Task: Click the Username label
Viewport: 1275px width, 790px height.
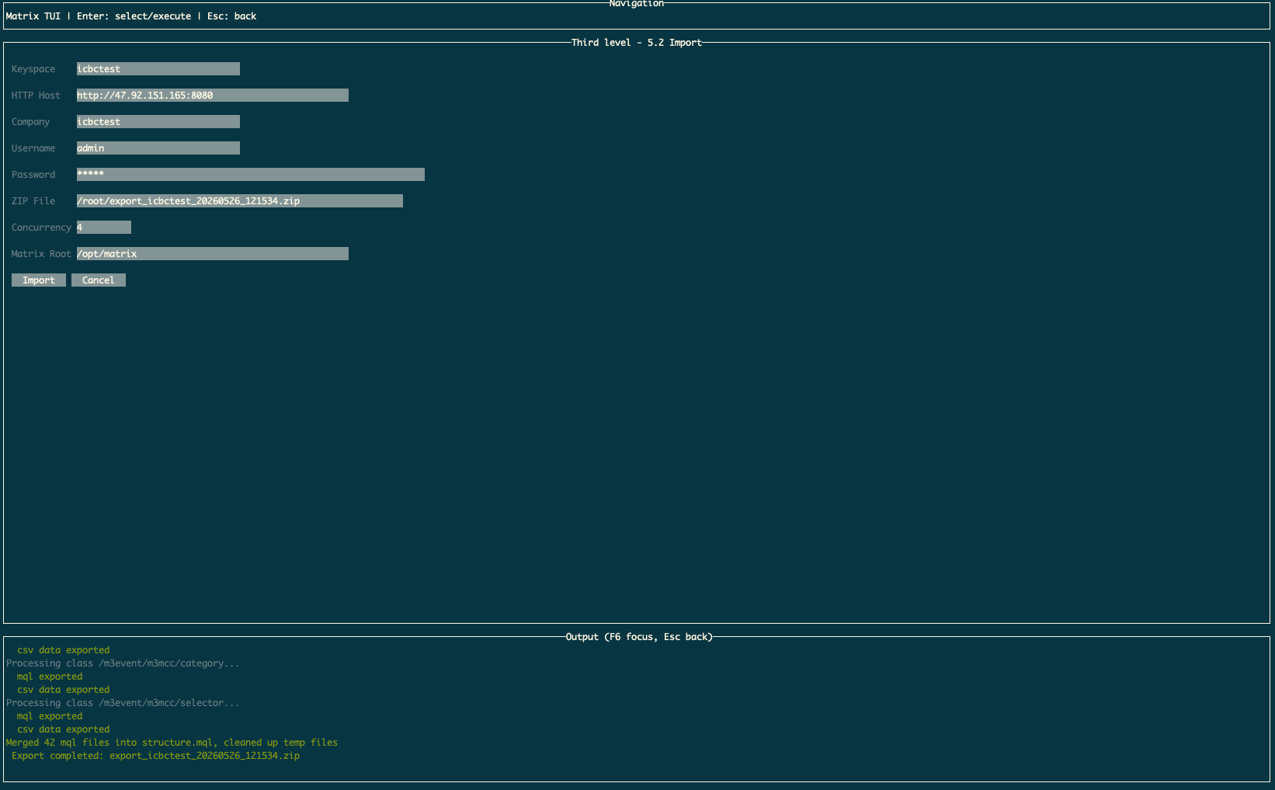Action: (x=33, y=148)
